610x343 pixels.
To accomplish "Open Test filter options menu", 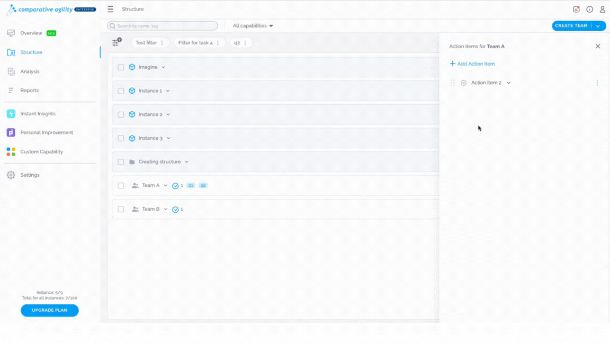I will (x=162, y=43).
